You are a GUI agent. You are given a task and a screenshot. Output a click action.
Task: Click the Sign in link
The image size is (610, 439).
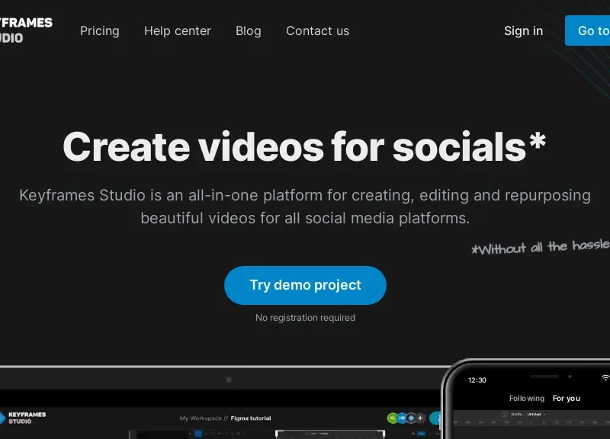pyautogui.click(x=523, y=30)
